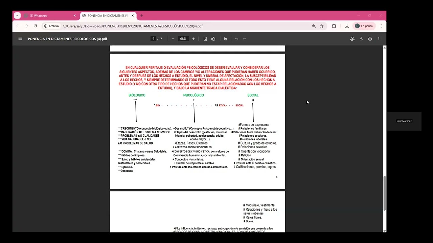
Task: Open the Extensions puzzle menu
Action: tap(334, 26)
